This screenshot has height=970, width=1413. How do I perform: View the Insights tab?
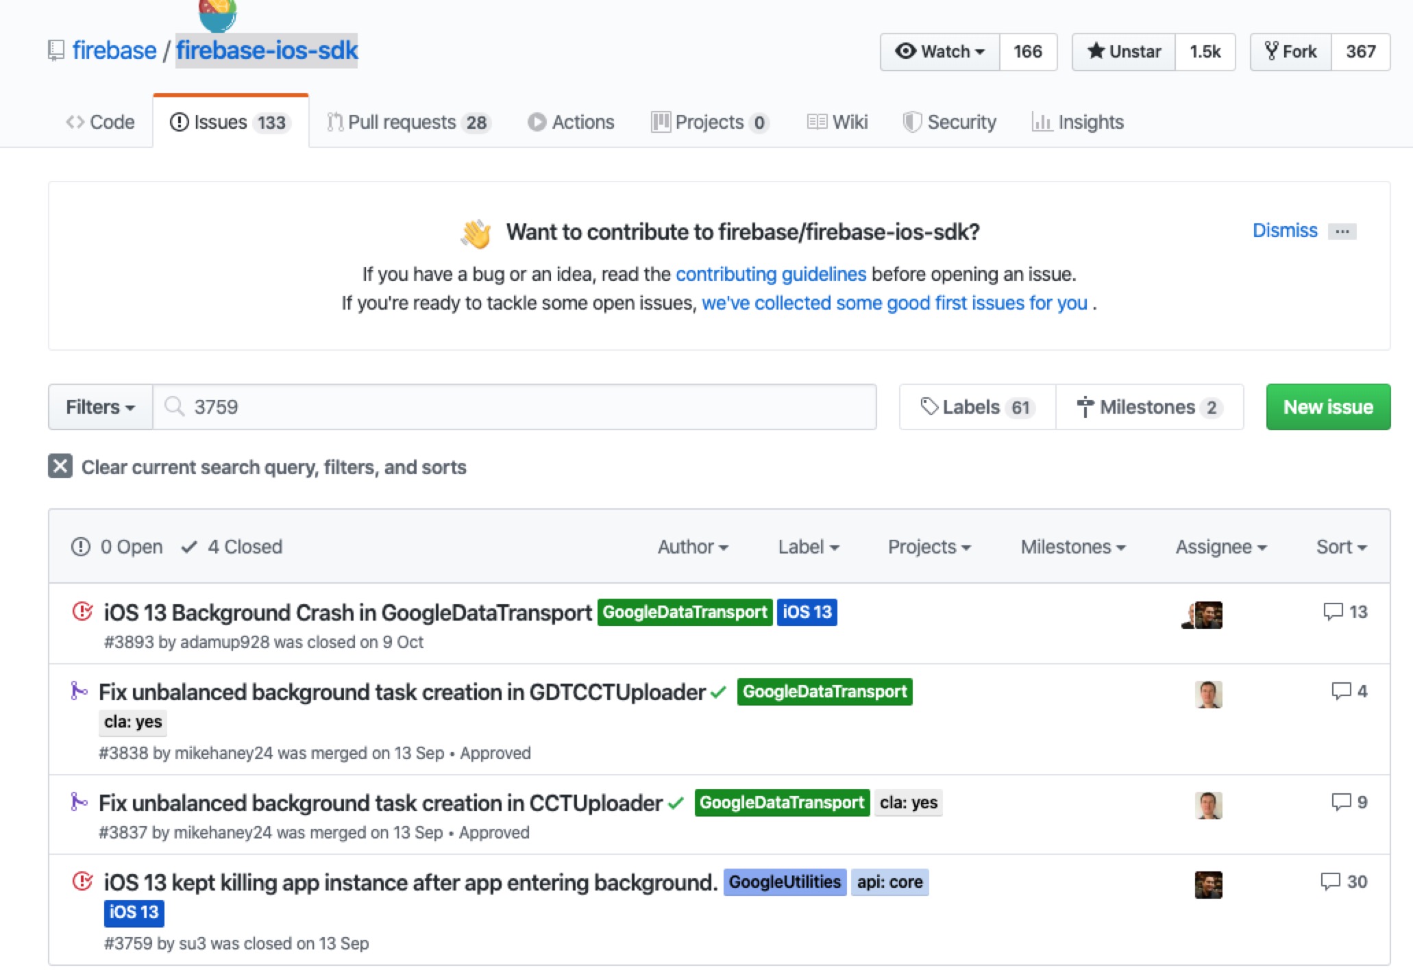(x=1078, y=122)
